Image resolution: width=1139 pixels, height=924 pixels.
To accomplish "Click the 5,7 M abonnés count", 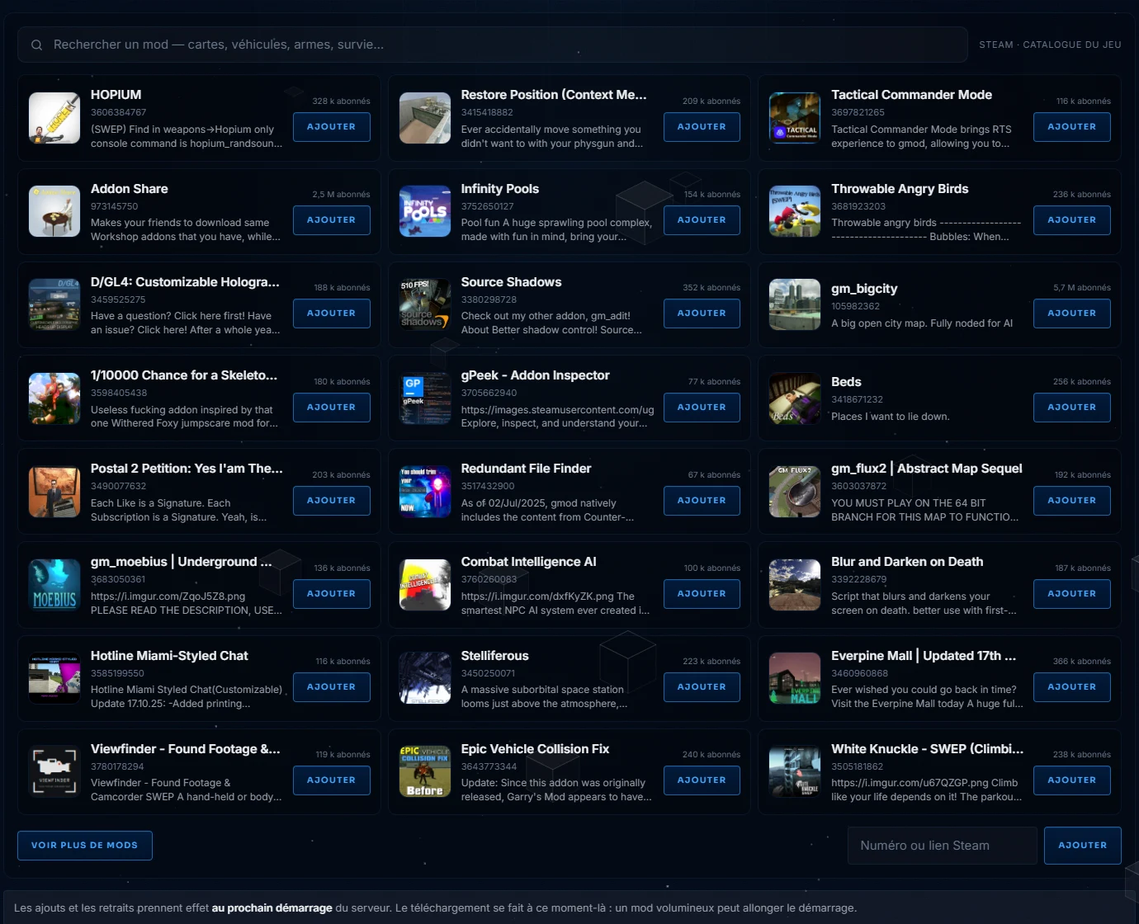I will pos(1081,288).
